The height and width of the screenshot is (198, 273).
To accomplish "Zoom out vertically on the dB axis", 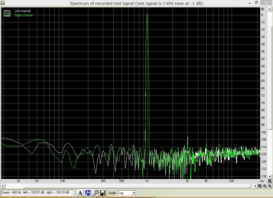I will click(x=270, y=186).
